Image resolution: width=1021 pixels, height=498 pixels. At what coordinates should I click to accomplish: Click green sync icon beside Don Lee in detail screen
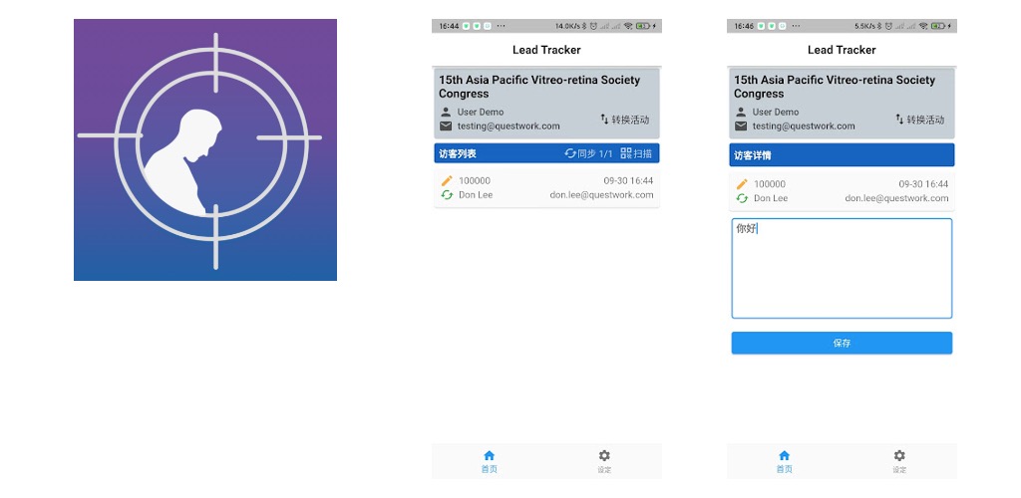(742, 198)
